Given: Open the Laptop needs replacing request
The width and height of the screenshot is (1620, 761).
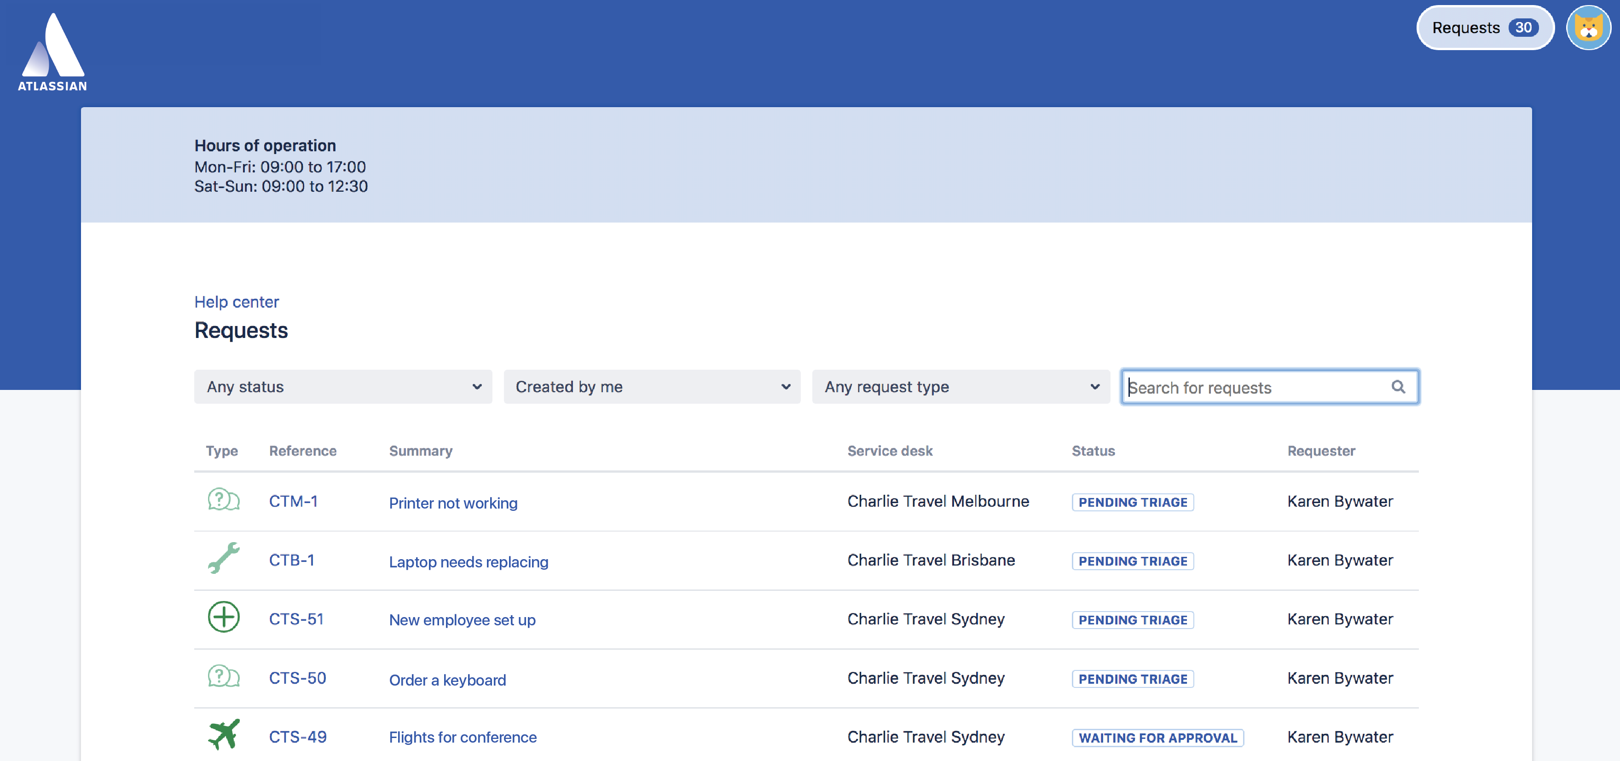Looking at the screenshot, I should point(468,562).
